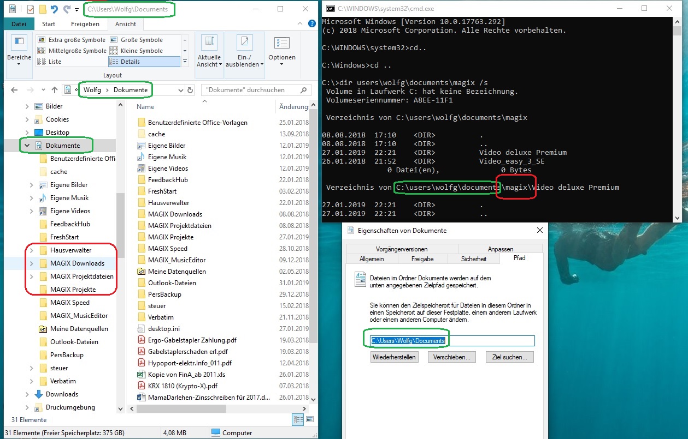
Task: Select Ergo-Gabelstapler Zahlung.pdf file
Action: [192, 340]
